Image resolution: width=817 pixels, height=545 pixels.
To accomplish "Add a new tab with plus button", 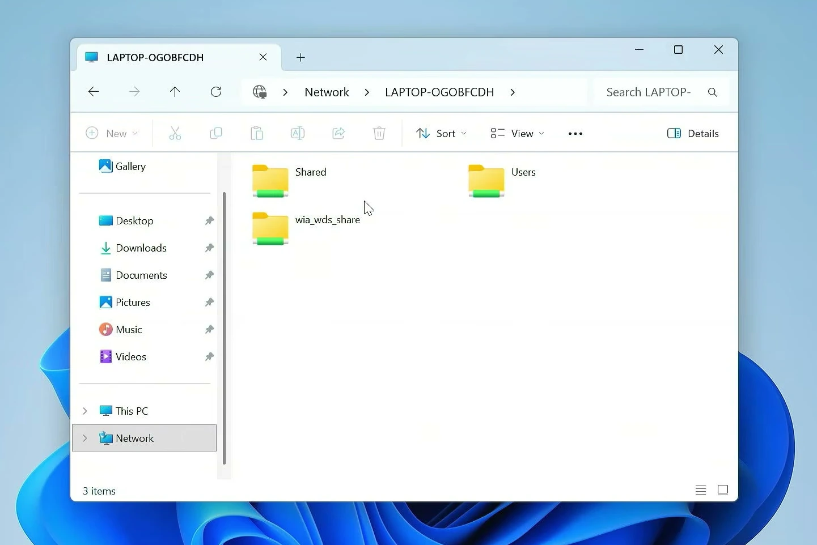I will [x=301, y=57].
